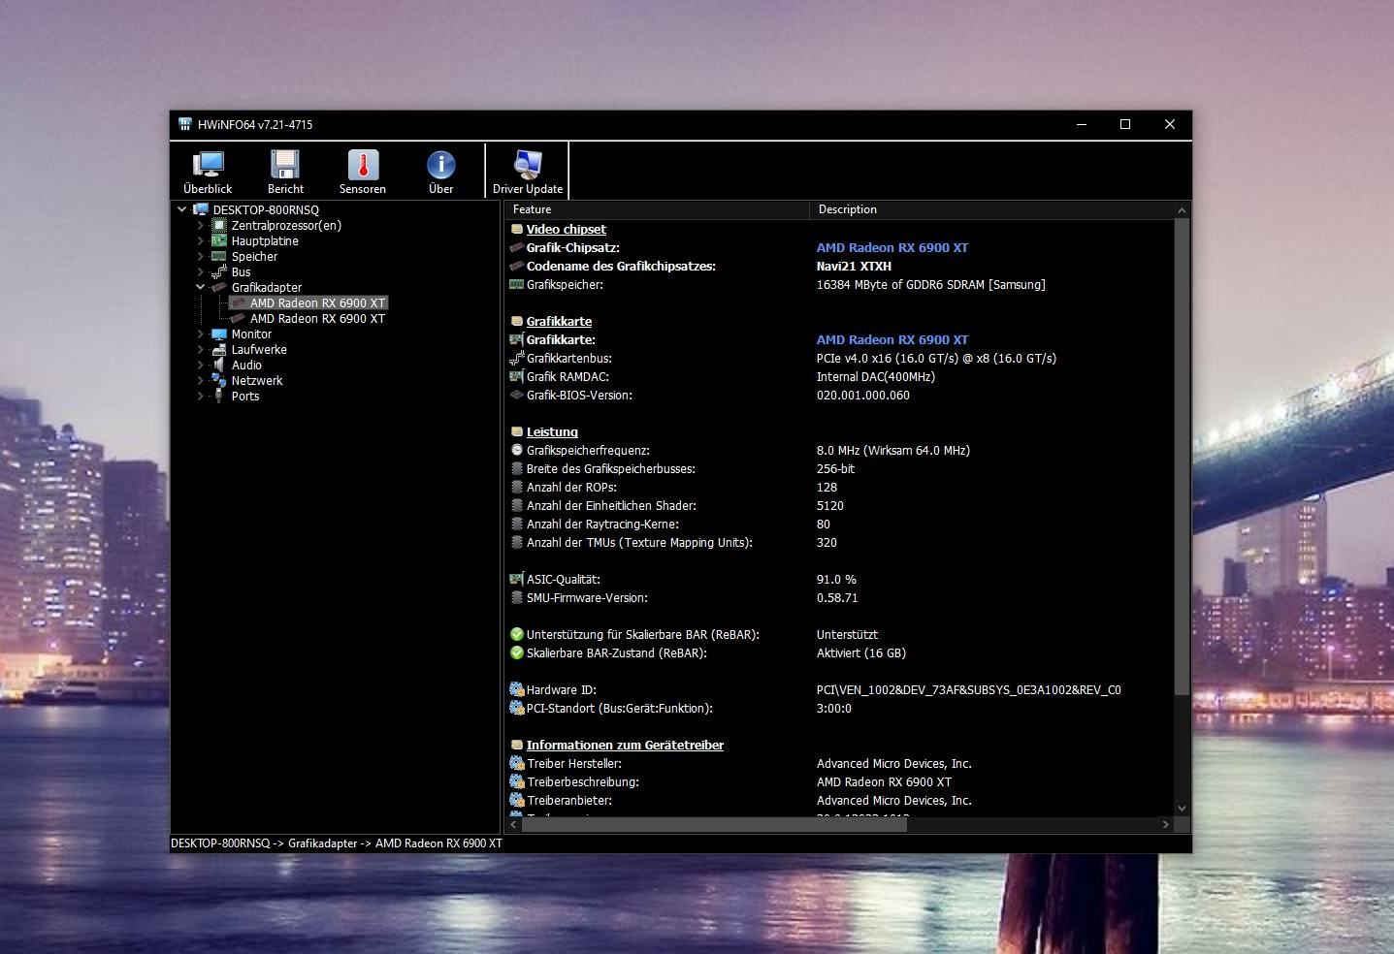Expand the Speicher tree node

pyautogui.click(x=201, y=256)
